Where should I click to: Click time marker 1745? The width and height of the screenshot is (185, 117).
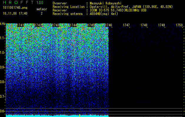click(x=91, y=25)
